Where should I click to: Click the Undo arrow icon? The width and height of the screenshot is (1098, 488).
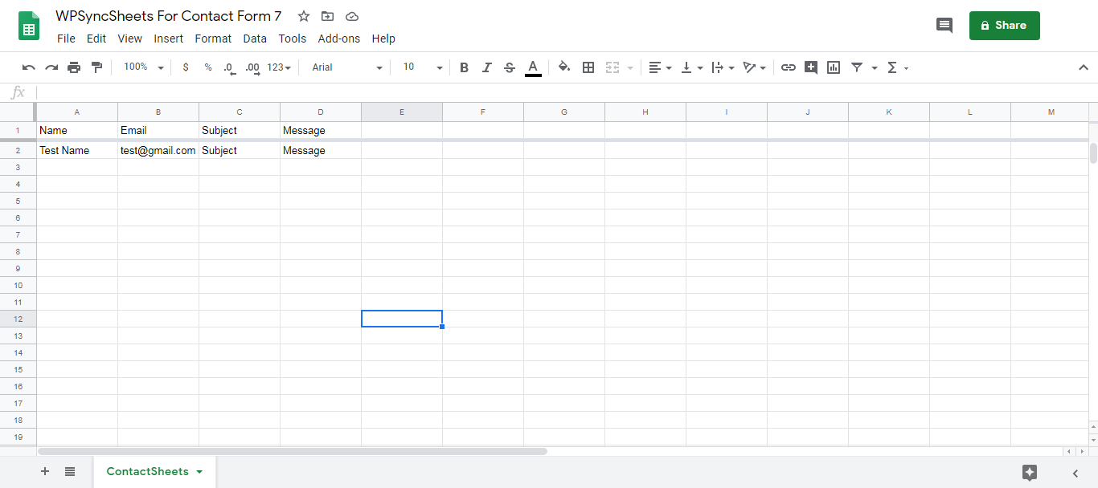[x=29, y=67]
